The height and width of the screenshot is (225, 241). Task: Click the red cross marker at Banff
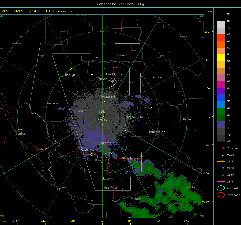[38, 149]
